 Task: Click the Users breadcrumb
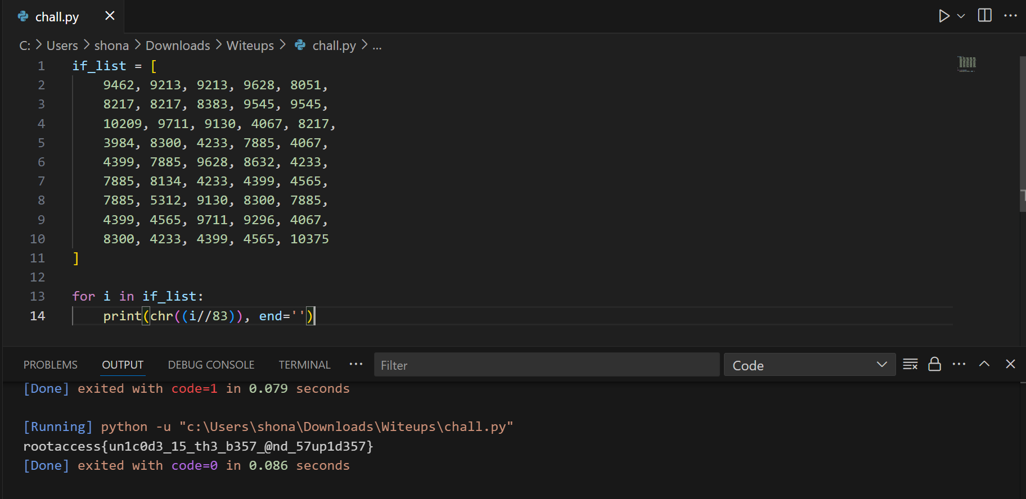coord(62,46)
